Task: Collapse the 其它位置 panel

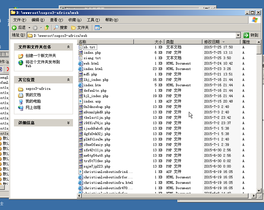Action: [68, 80]
